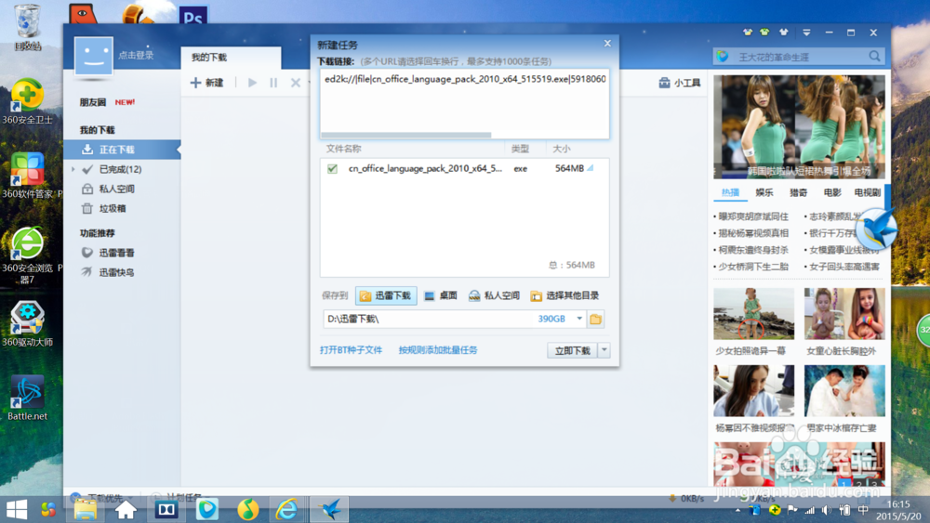Click 点击登录 to log in
Viewport: 930px width, 523px height.
[136, 55]
